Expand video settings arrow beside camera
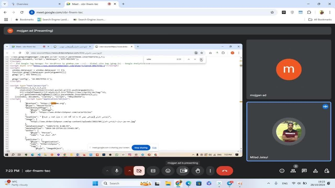Image resolution: width=335 pixels, height=188 pixels. coord(129,171)
